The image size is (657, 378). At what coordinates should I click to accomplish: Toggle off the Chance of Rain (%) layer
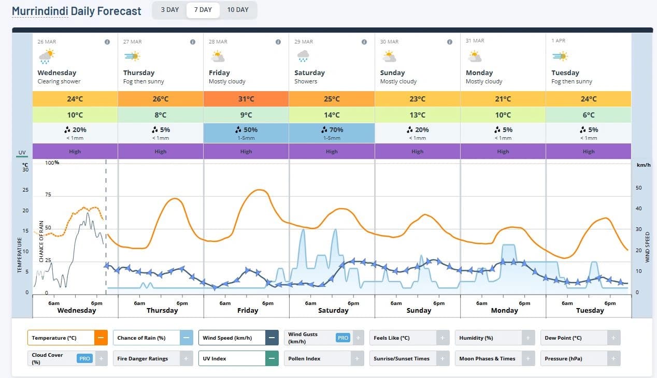pos(187,338)
